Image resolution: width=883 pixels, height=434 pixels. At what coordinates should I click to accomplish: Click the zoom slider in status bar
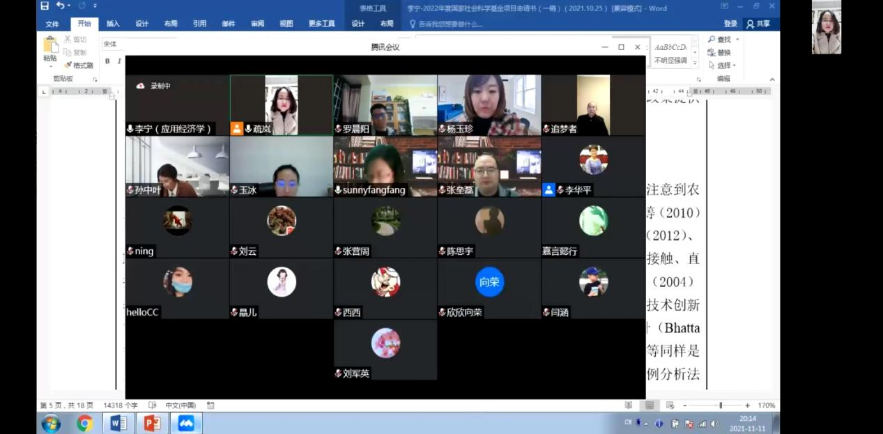pos(720,405)
